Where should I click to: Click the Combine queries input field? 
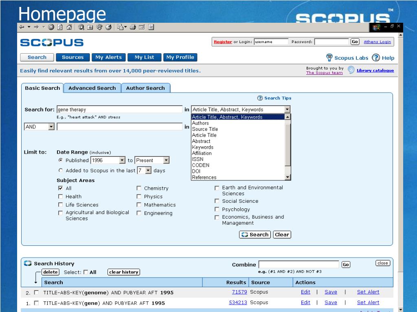pos(299,264)
